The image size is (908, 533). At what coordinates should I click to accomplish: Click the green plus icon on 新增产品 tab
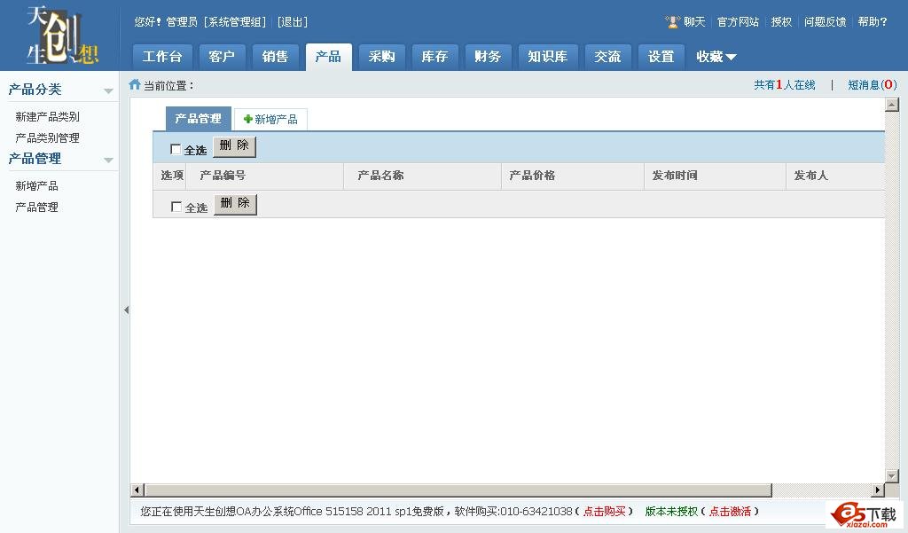248,119
